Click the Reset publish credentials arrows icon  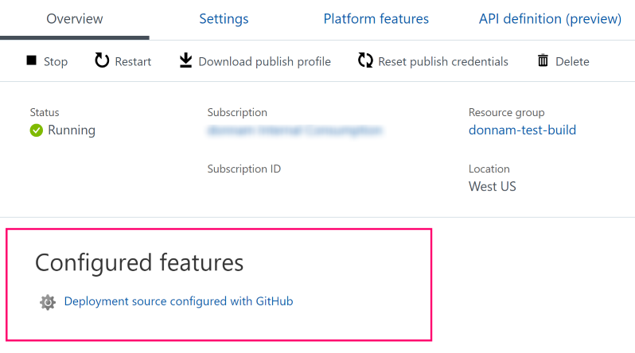(x=365, y=60)
